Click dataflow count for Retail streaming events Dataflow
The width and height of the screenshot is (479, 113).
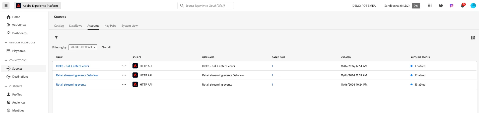(x=272, y=75)
